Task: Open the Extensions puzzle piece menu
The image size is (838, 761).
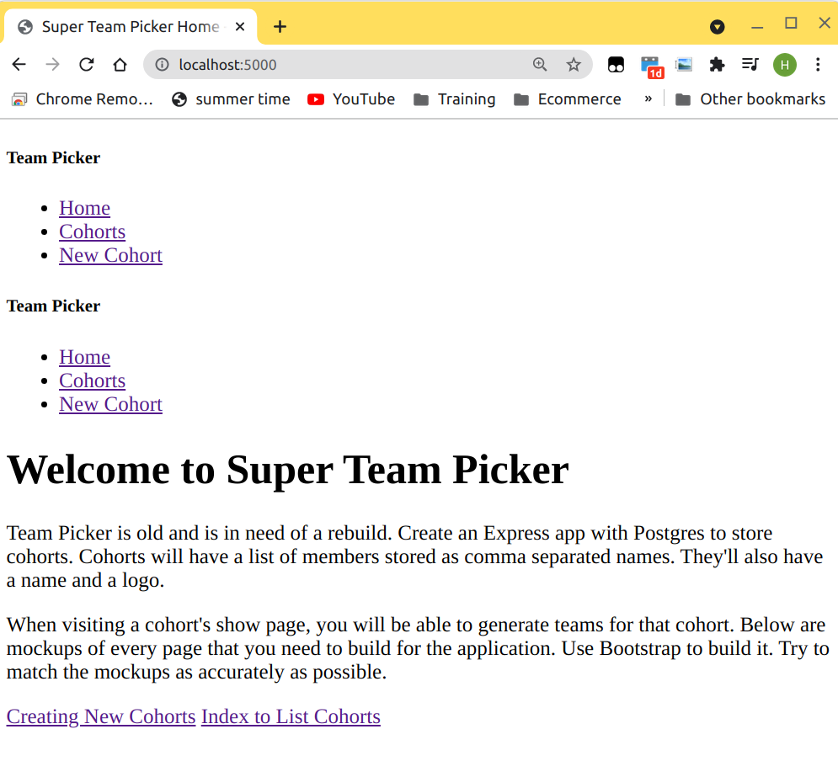Action: click(x=717, y=64)
